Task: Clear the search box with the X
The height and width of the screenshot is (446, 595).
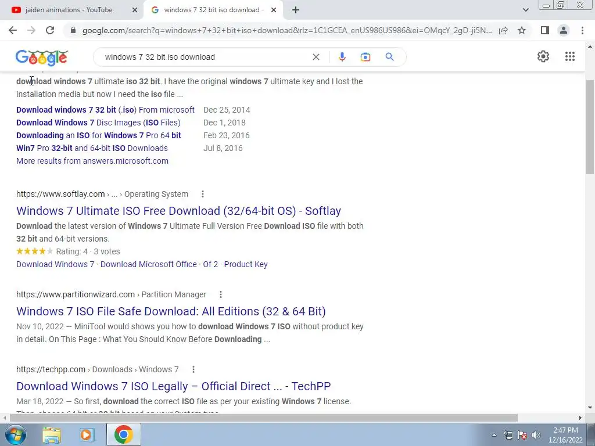Action: click(316, 57)
